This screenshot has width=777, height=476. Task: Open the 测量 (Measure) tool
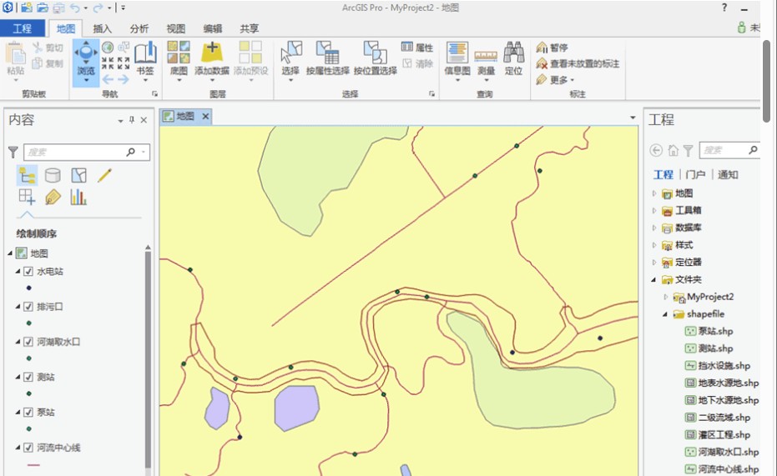[485, 58]
